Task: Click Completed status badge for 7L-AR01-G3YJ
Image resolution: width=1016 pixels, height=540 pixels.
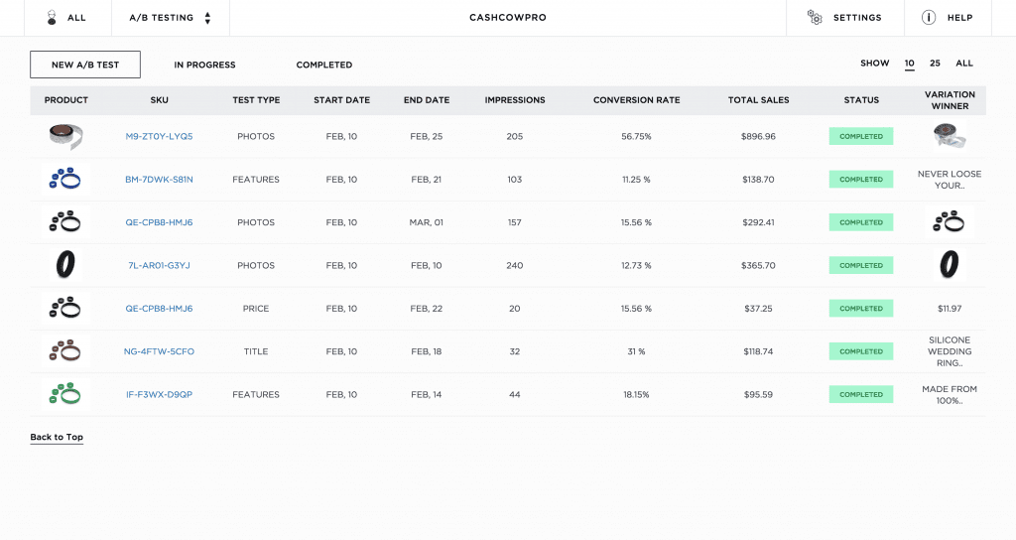Action: pyautogui.click(x=860, y=265)
